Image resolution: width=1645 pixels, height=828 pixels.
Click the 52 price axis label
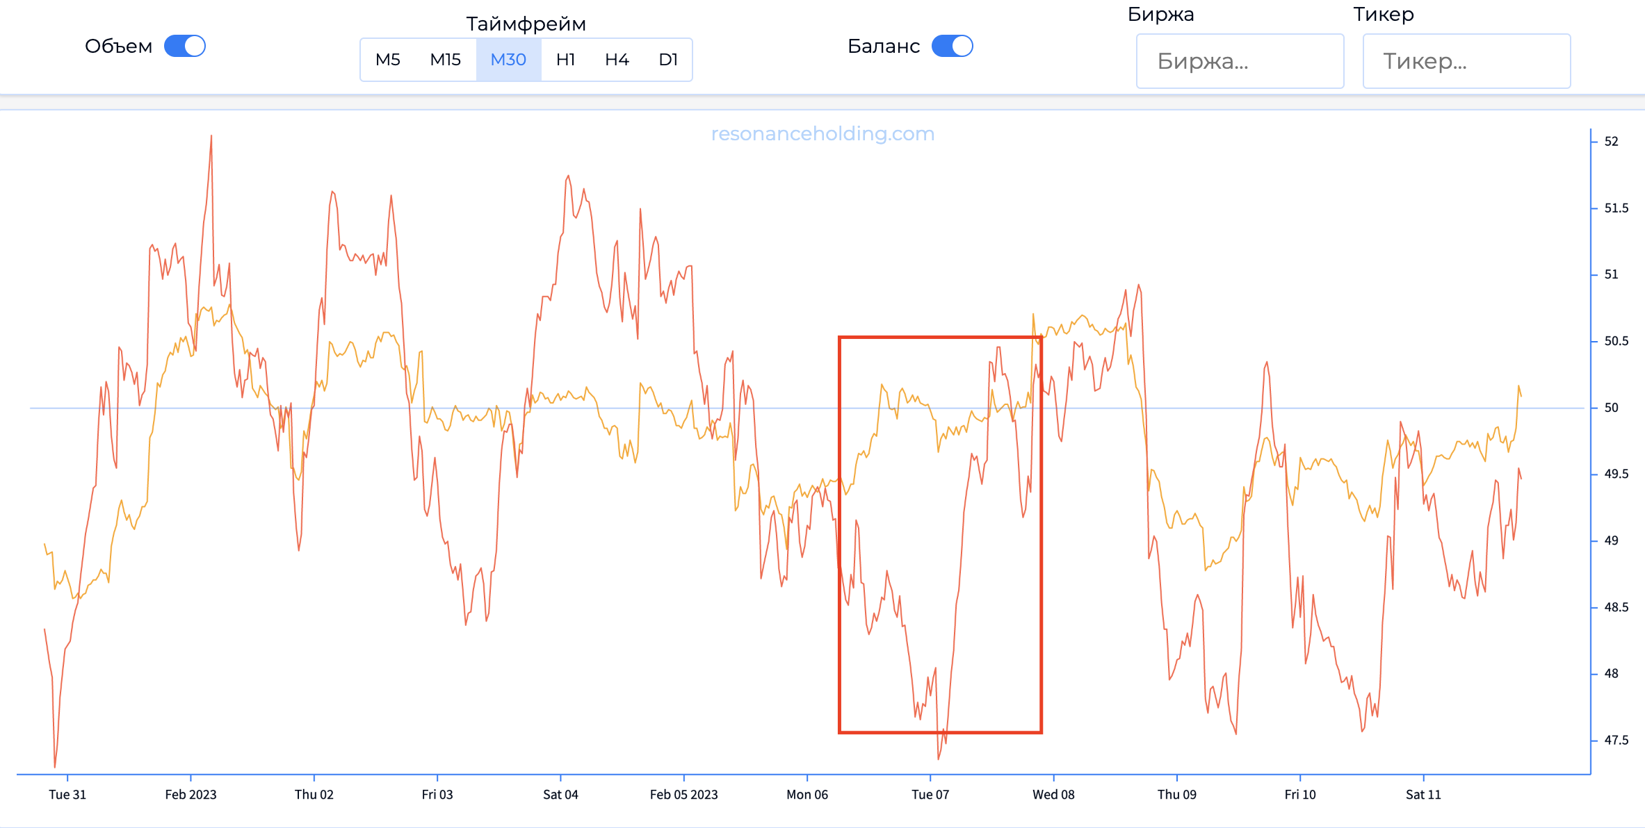(1611, 142)
